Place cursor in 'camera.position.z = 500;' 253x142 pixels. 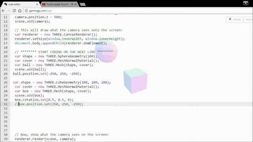(x=38, y=17)
